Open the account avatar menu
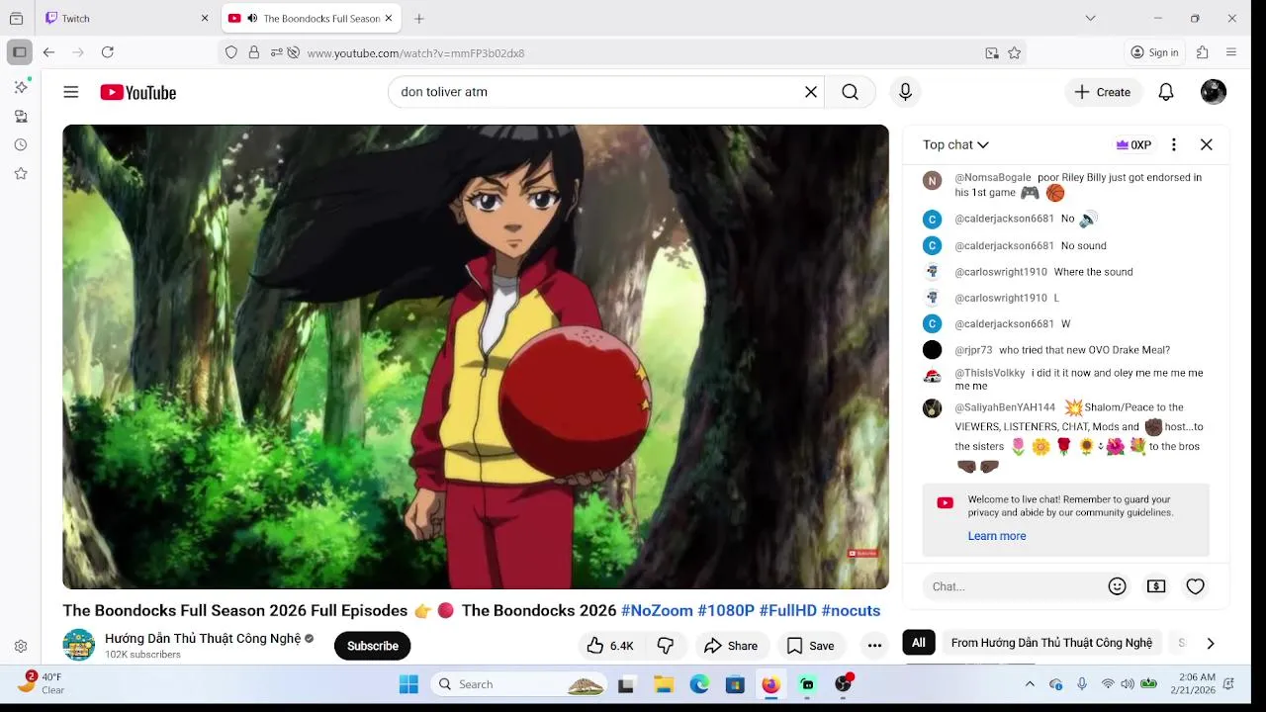This screenshot has height=712, width=1266. 1214,92
